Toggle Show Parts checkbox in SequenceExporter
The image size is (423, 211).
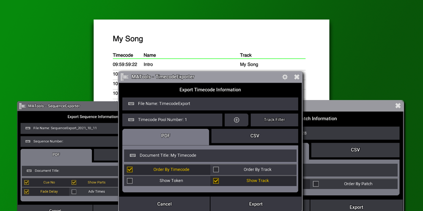(74, 182)
